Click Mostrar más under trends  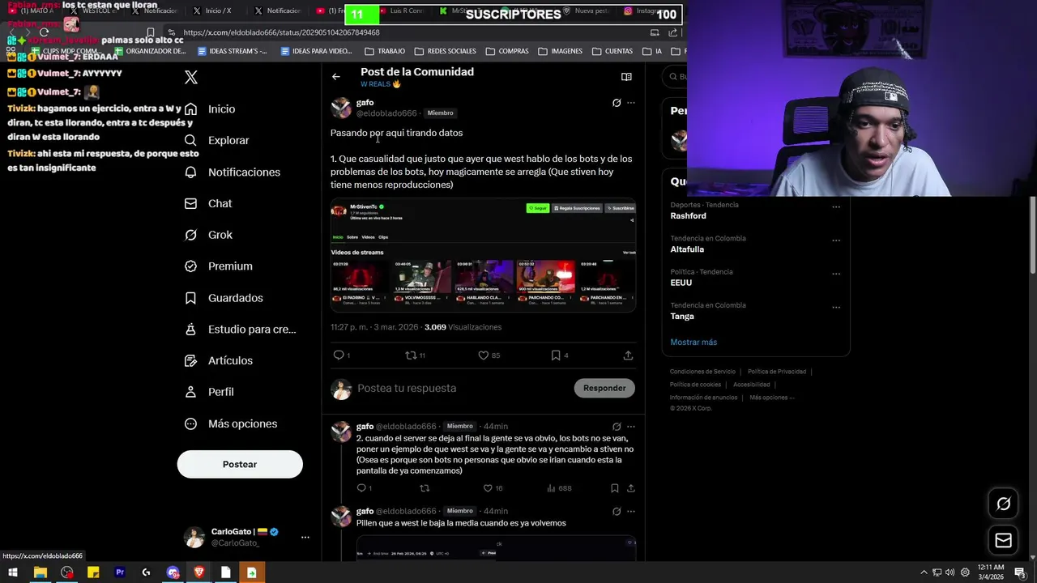pos(693,342)
